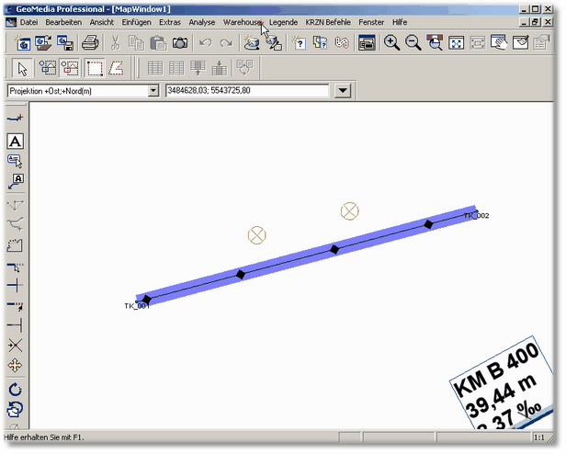Select the Zoom Out magnifier tool

(413, 42)
